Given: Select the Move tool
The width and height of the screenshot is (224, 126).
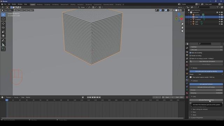Looking at the screenshot, I should click(3, 23).
